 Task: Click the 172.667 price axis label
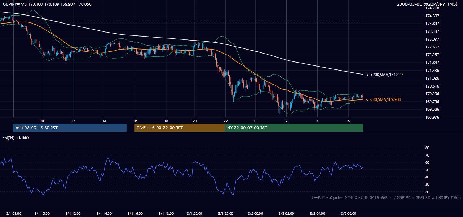[x=432, y=47]
